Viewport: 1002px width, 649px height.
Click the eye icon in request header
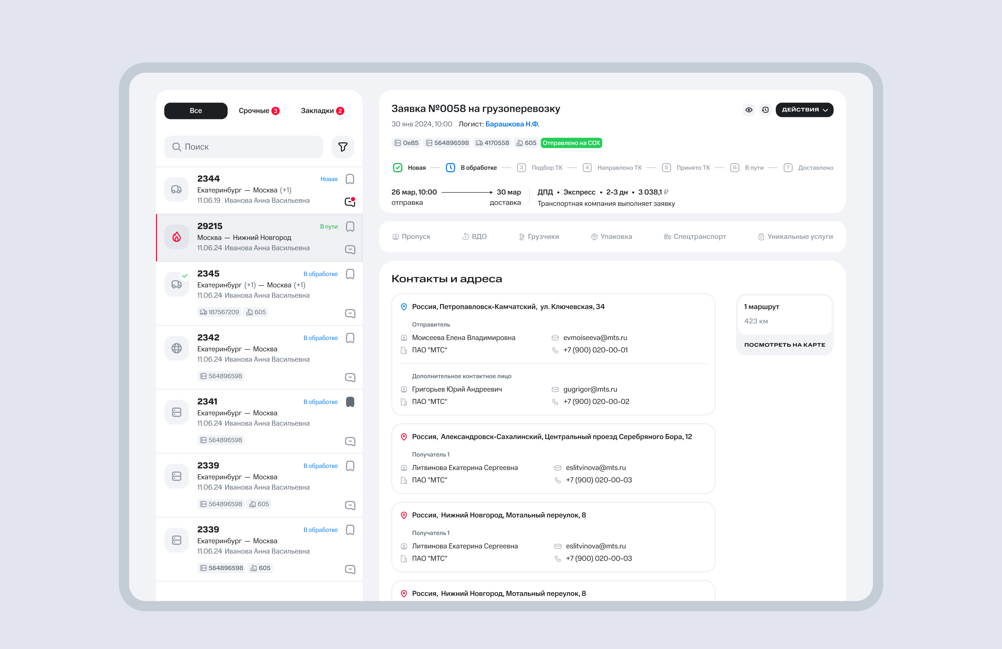[749, 110]
